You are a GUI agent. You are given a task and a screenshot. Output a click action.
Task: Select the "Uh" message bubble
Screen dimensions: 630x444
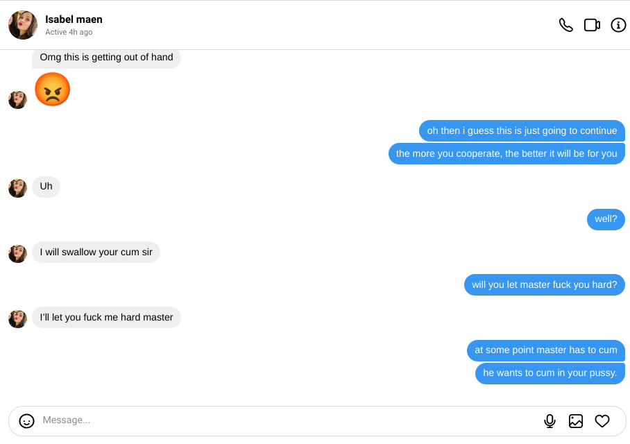click(46, 187)
